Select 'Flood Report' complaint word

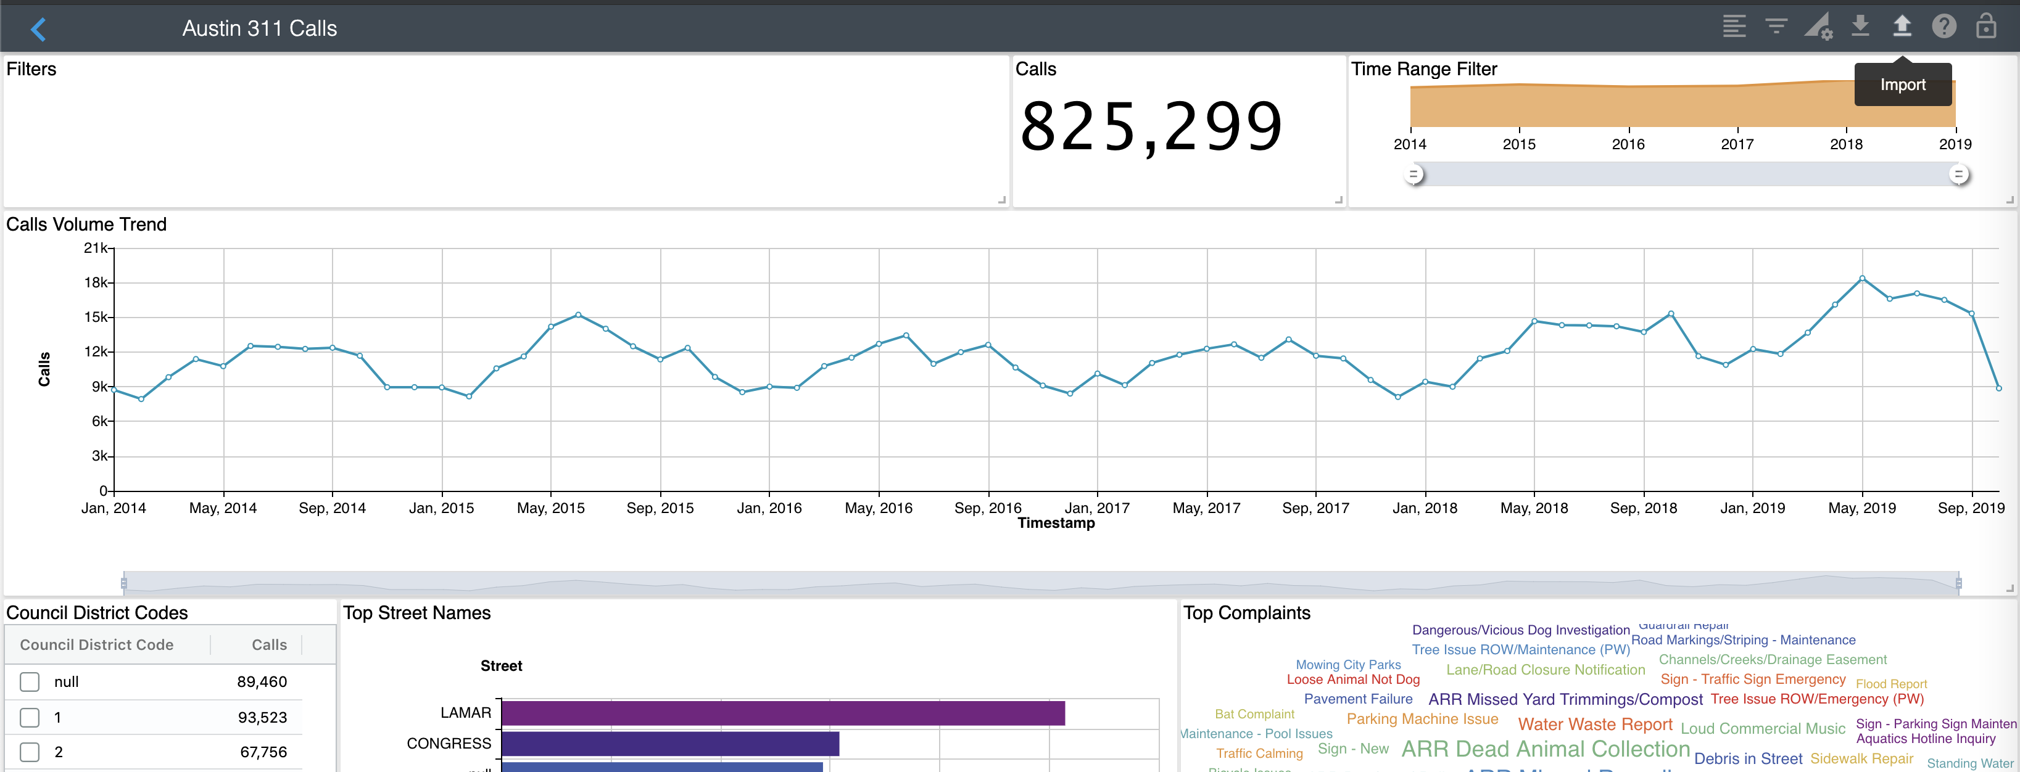[1890, 684]
